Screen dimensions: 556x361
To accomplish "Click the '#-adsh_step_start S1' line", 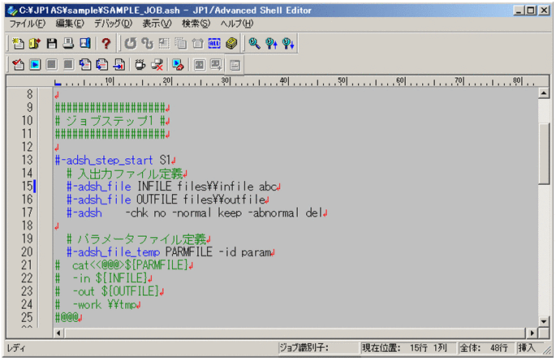I will point(115,160).
